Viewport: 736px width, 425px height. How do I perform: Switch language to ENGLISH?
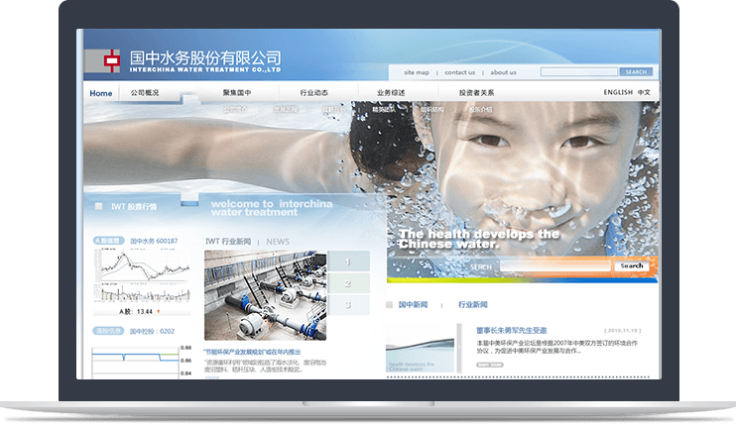click(x=617, y=93)
